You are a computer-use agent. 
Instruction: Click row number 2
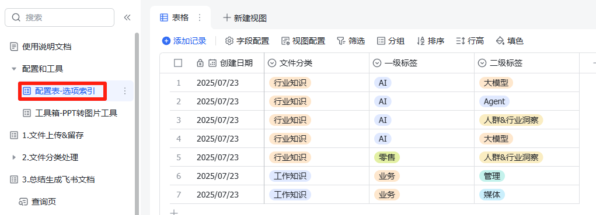pyautogui.click(x=179, y=101)
